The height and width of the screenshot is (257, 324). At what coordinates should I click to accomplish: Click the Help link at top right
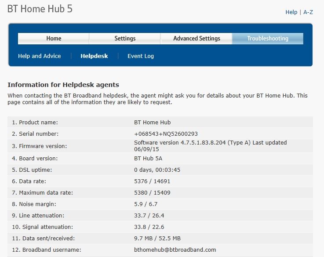[x=291, y=12]
